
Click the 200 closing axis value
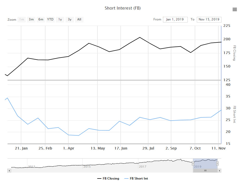coord(227,39)
